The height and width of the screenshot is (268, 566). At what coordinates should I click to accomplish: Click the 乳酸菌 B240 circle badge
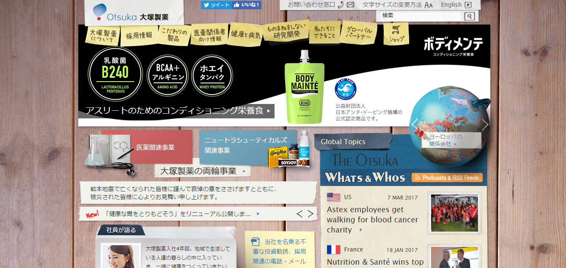pyautogui.click(x=115, y=74)
